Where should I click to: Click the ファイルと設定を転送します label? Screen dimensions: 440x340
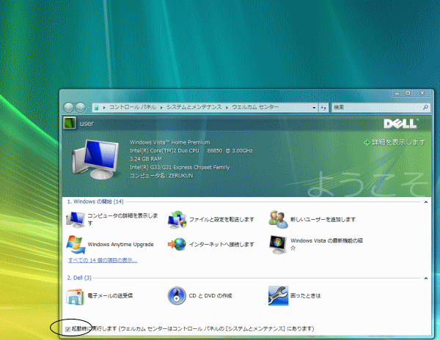pyautogui.click(x=221, y=220)
